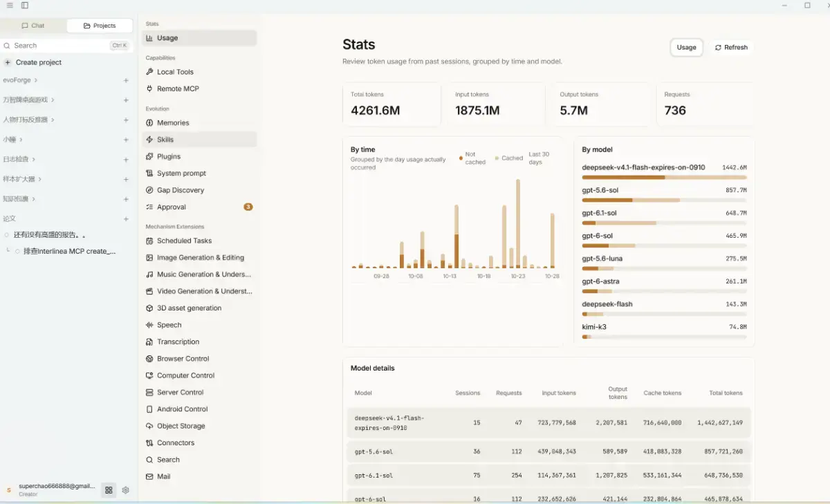The image size is (830, 504).
Task: Click the Requests 736 card
Action: pyautogui.click(x=705, y=104)
